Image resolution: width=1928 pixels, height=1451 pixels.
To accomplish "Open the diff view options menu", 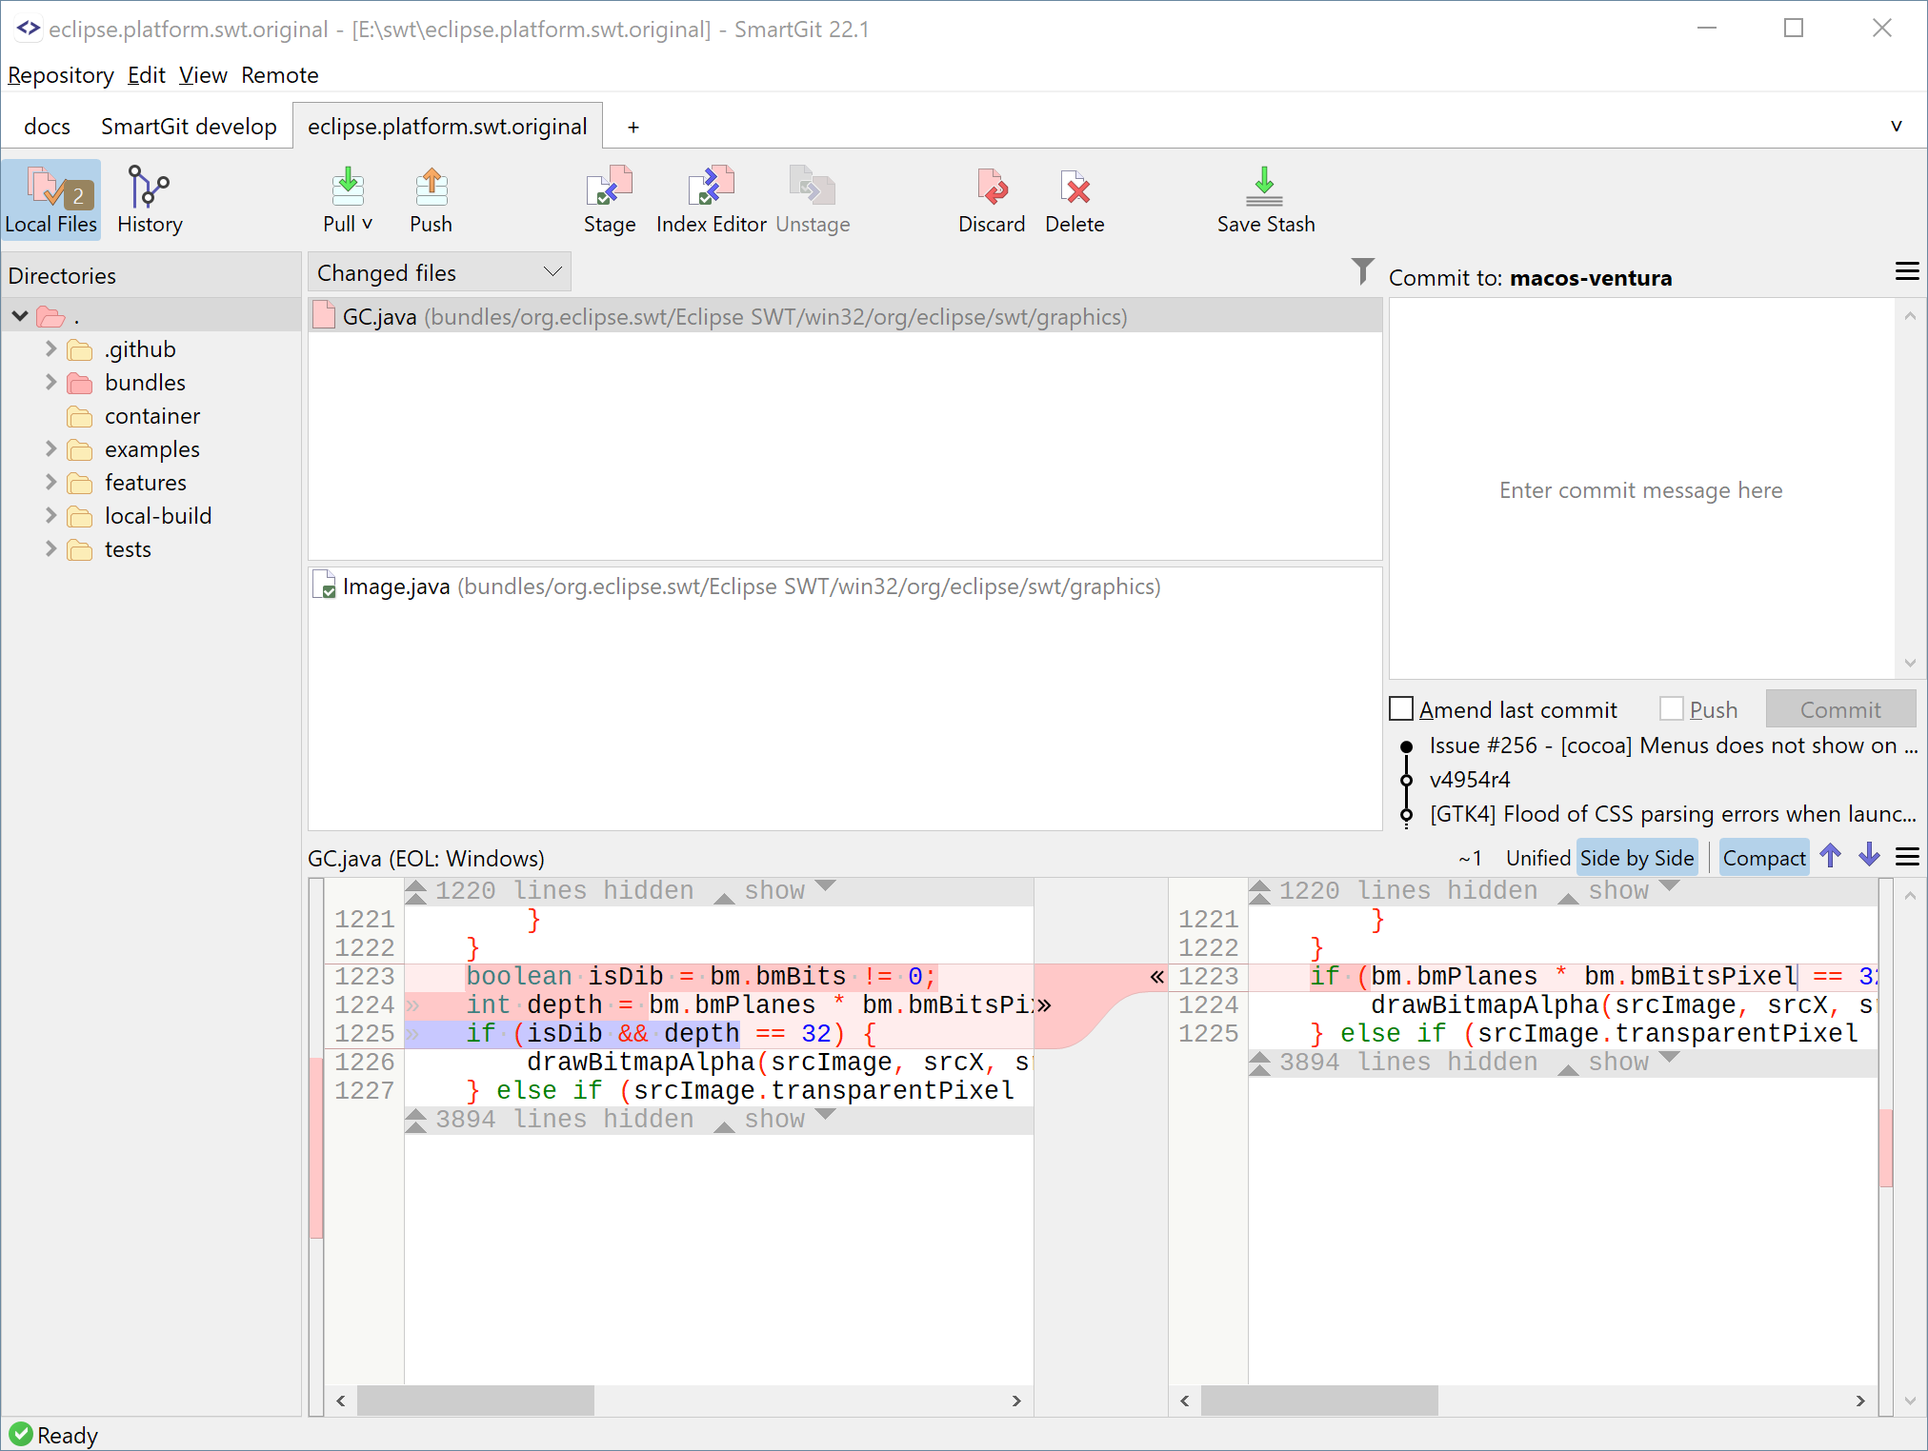I will pos(1907,857).
